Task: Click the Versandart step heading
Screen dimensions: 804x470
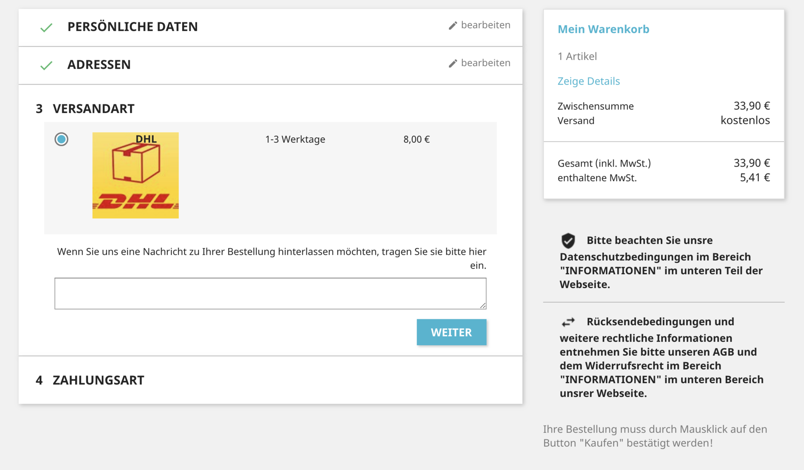Action: click(93, 109)
